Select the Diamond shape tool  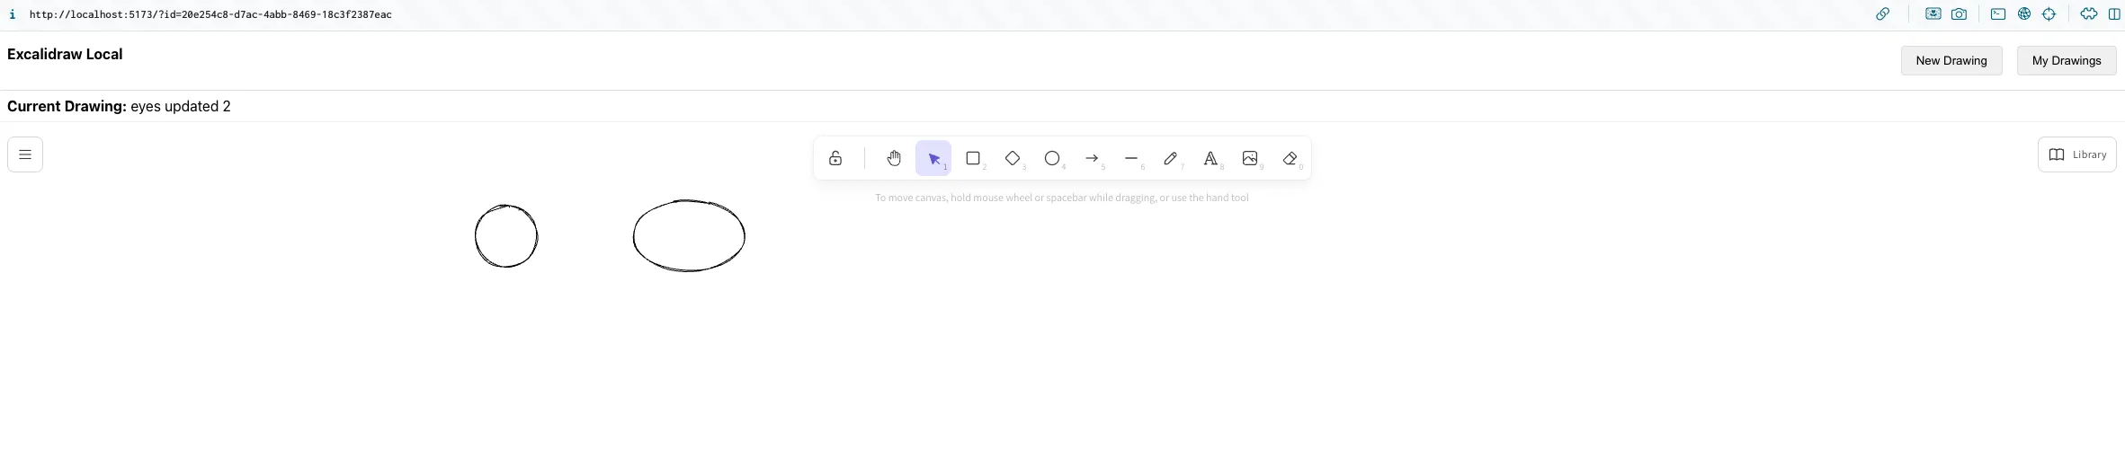tap(1012, 158)
